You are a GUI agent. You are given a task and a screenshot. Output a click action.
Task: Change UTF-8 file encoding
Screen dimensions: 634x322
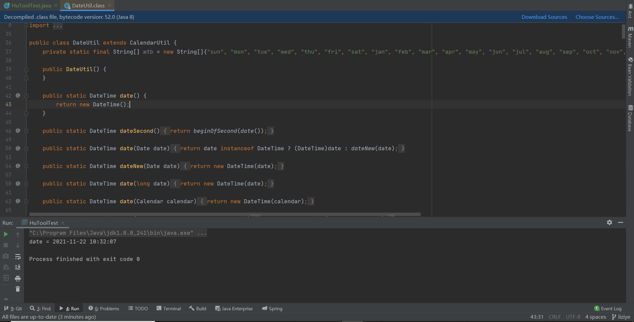pos(573,317)
